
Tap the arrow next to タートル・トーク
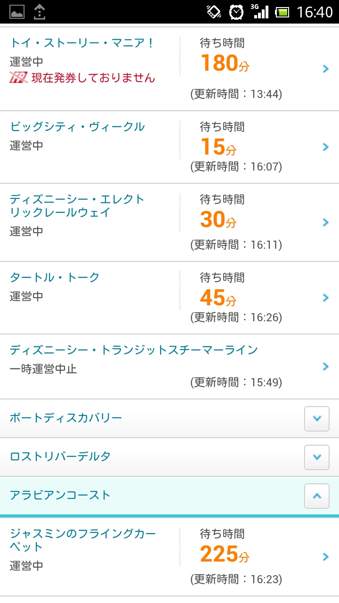click(325, 298)
